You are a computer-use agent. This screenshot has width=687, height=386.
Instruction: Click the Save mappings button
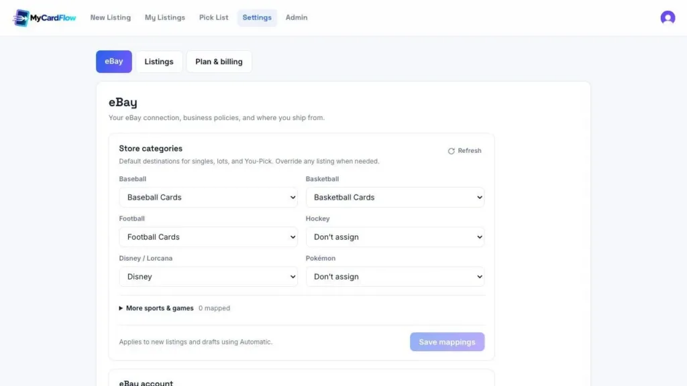click(x=447, y=342)
